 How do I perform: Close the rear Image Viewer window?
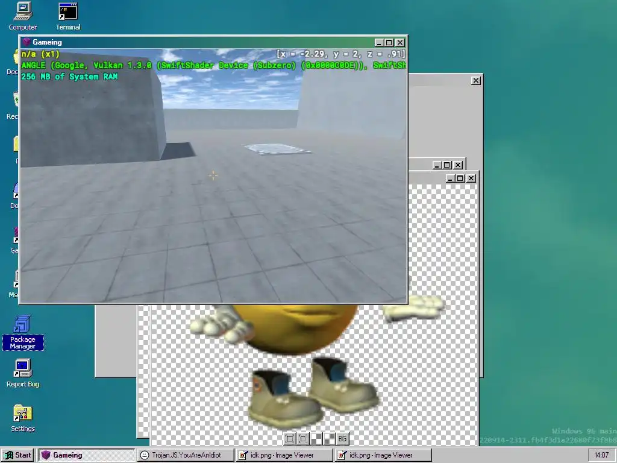click(458, 165)
